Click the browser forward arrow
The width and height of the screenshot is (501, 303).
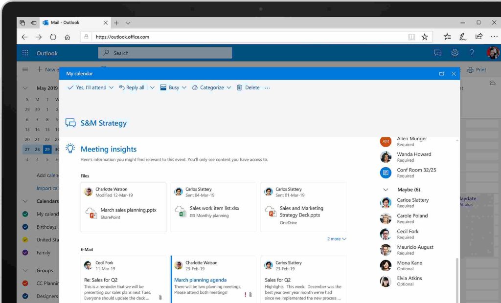pos(39,37)
